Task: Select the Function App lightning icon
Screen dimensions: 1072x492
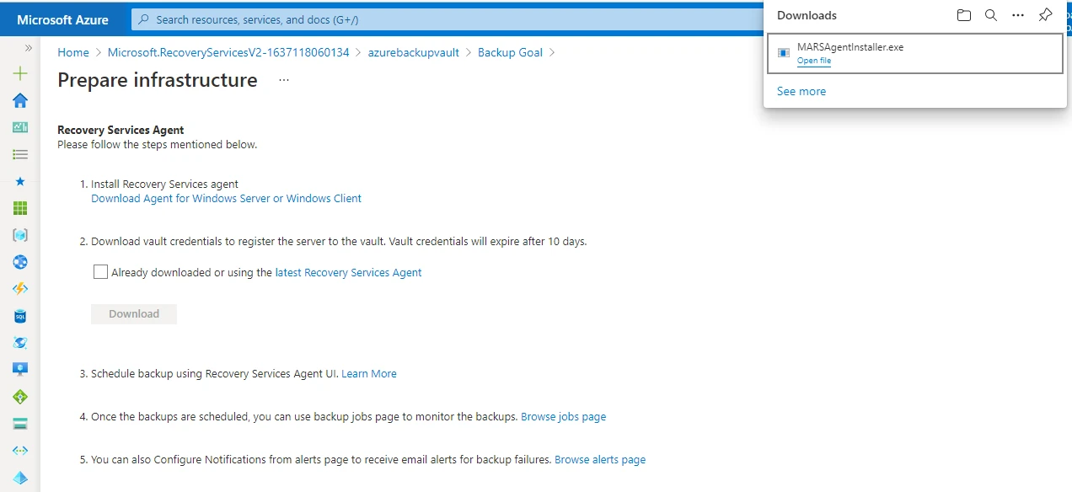Action: pyautogui.click(x=20, y=289)
